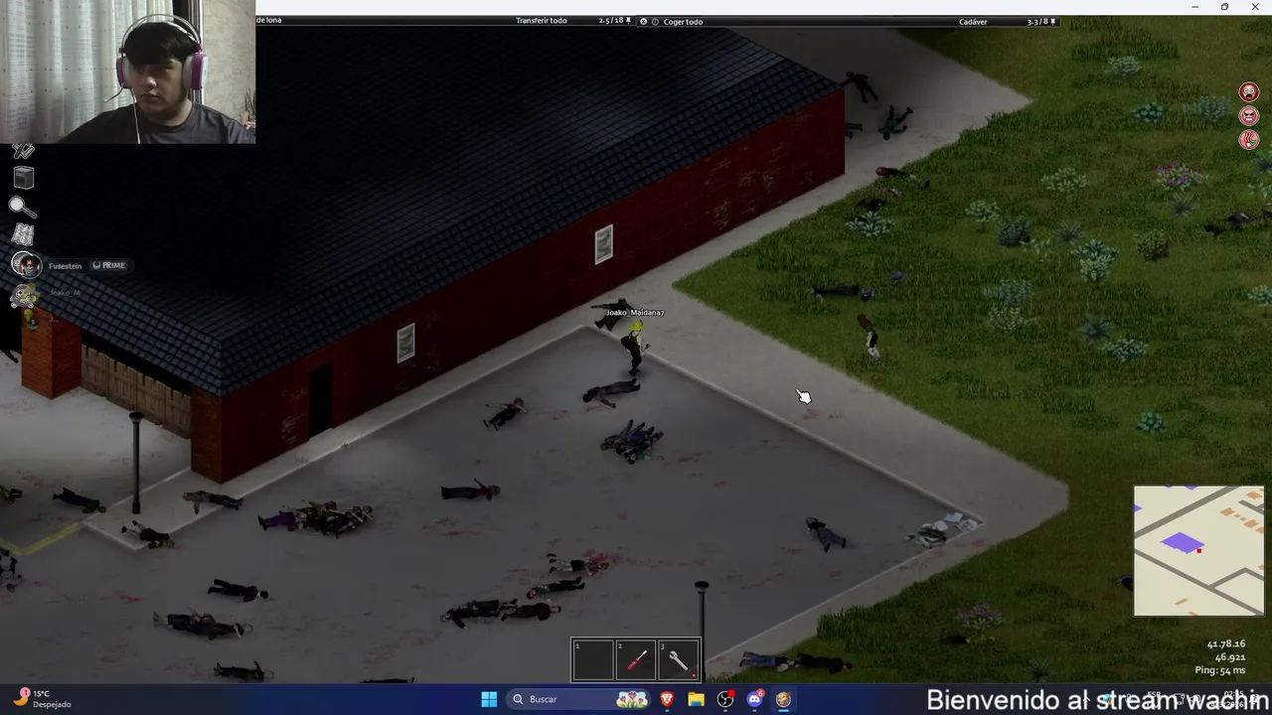Select the screwdriver in hotbar slot 2
The width and height of the screenshot is (1272, 715).
636,659
